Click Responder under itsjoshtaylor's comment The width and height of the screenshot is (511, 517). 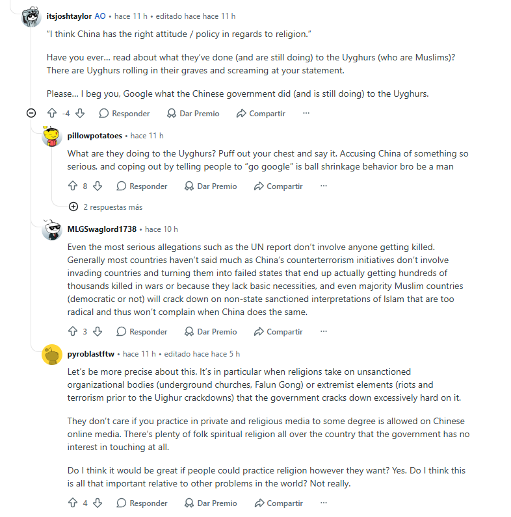[x=124, y=114]
